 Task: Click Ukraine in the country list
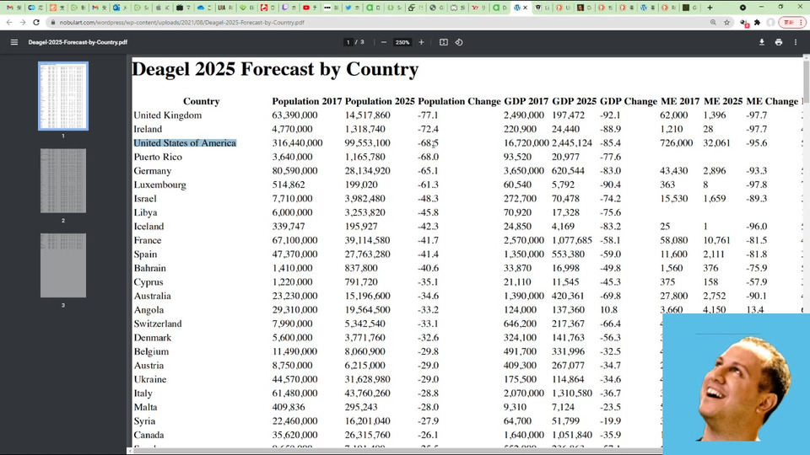(150, 380)
